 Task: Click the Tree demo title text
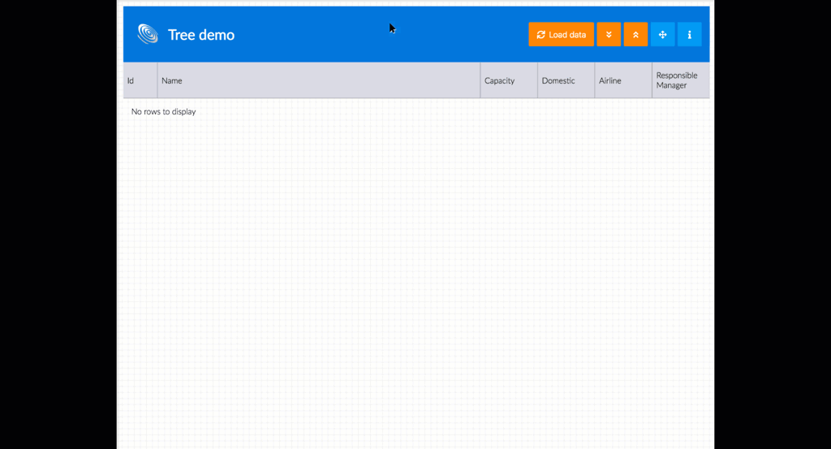coord(201,35)
